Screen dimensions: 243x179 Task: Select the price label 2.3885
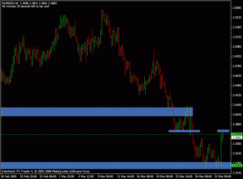point(237,124)
